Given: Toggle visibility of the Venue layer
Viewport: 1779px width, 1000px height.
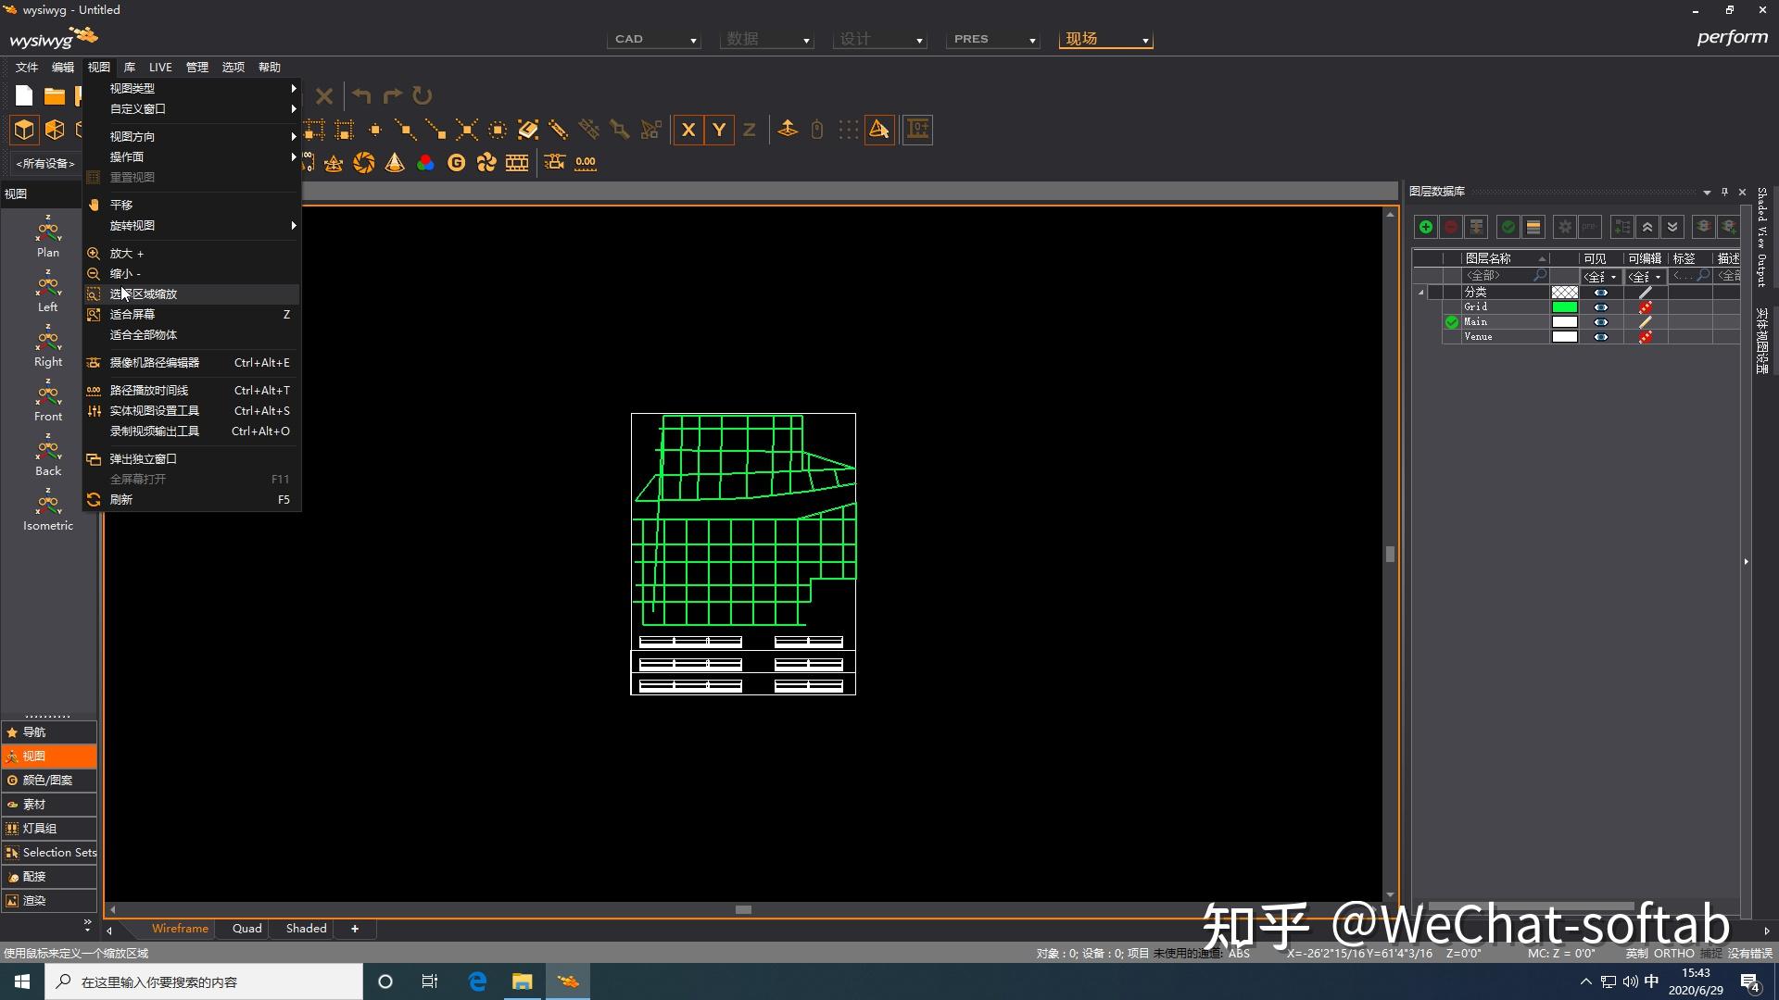Looking at the screenshot, I should 1600,337.
